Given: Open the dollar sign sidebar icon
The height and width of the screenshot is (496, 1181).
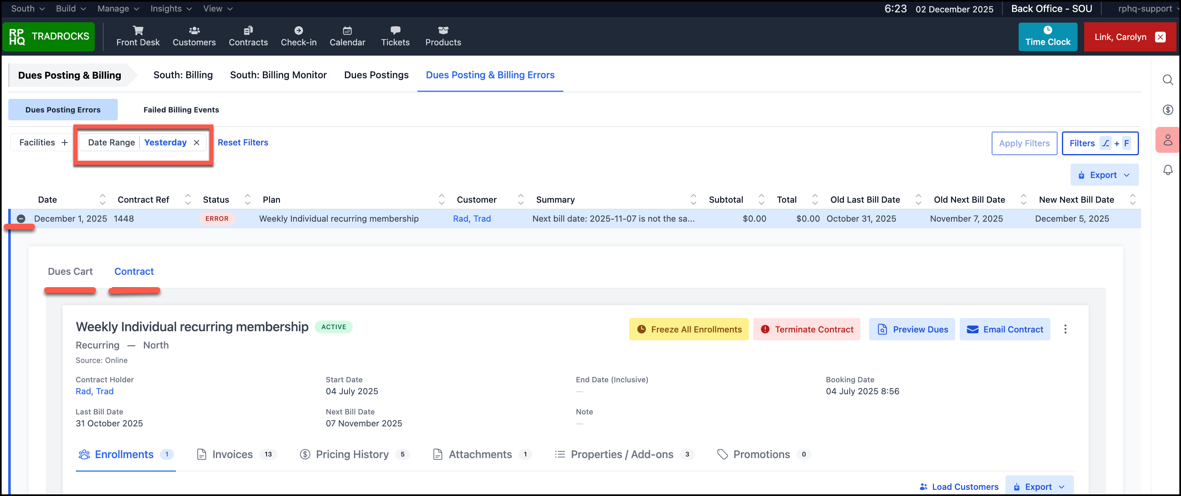Looking at the screenshot, I should point(1167,110).
